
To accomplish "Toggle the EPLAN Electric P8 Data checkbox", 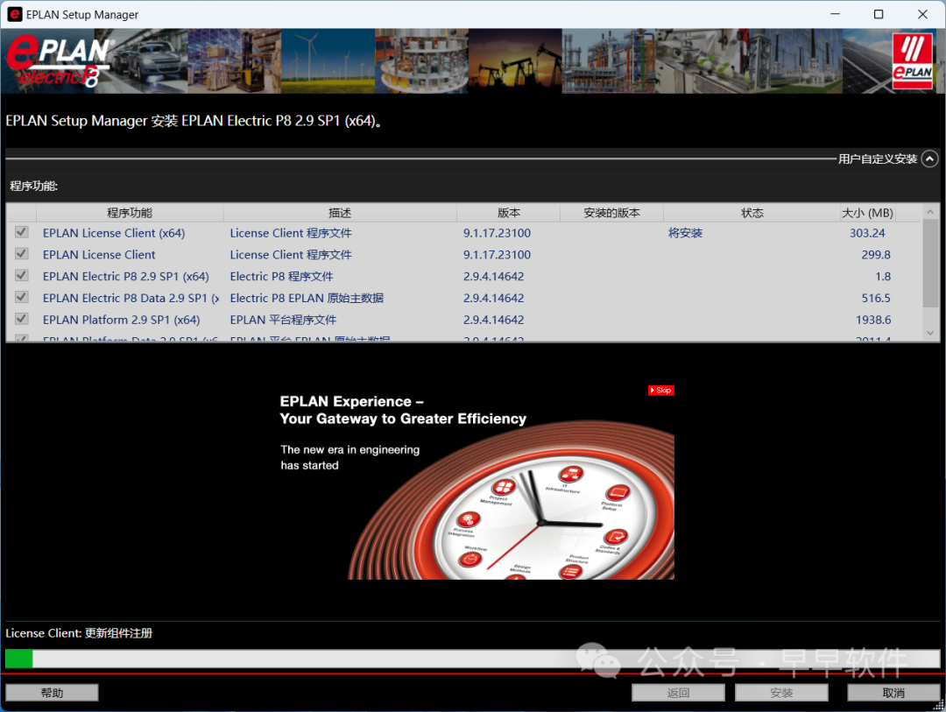I will 22,298.
